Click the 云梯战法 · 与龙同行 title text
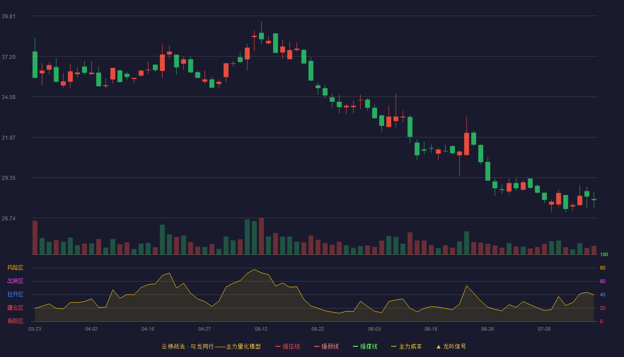Image resolution: width=624 pixels, height=357 pixels. [188, 346]
